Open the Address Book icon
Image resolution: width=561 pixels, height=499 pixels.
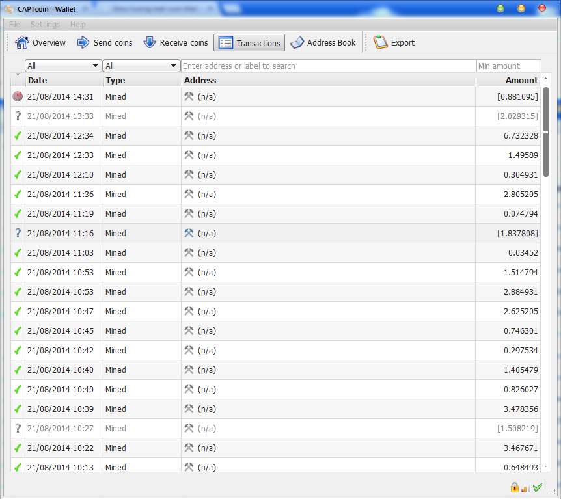pos(297,43)
